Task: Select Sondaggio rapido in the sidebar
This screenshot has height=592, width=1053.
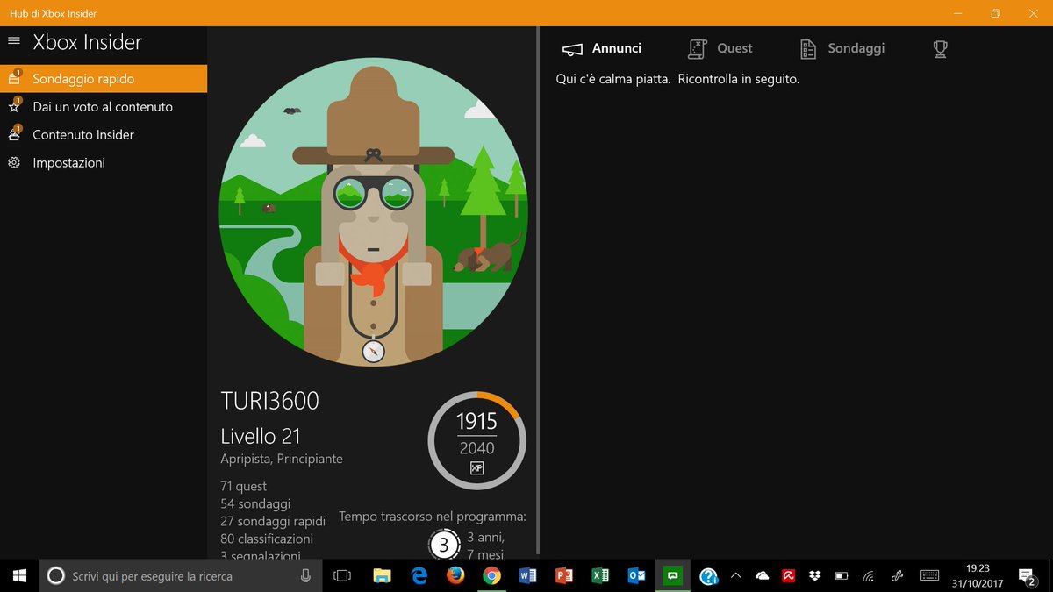Action: 104,79
